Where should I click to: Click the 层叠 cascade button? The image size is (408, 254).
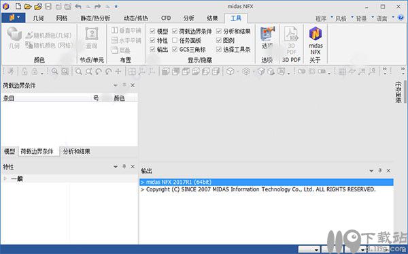pyautogui.click(x=121, y=50)
